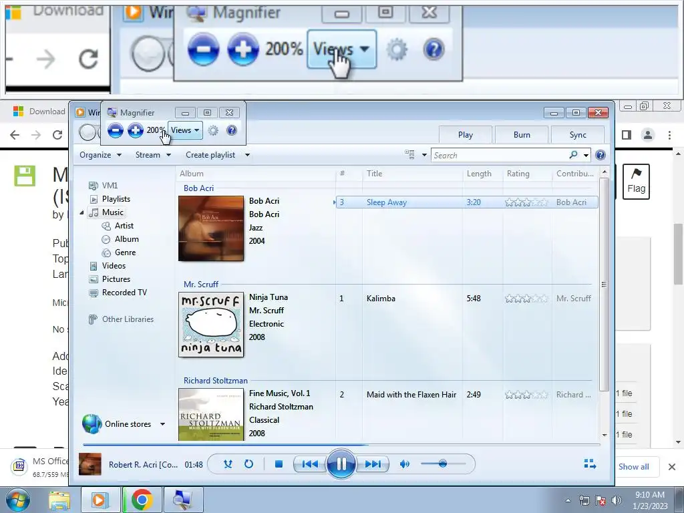Open search options dropdown arrow
This screenshot has height=513, width=684.
click(x=586, y=155)
